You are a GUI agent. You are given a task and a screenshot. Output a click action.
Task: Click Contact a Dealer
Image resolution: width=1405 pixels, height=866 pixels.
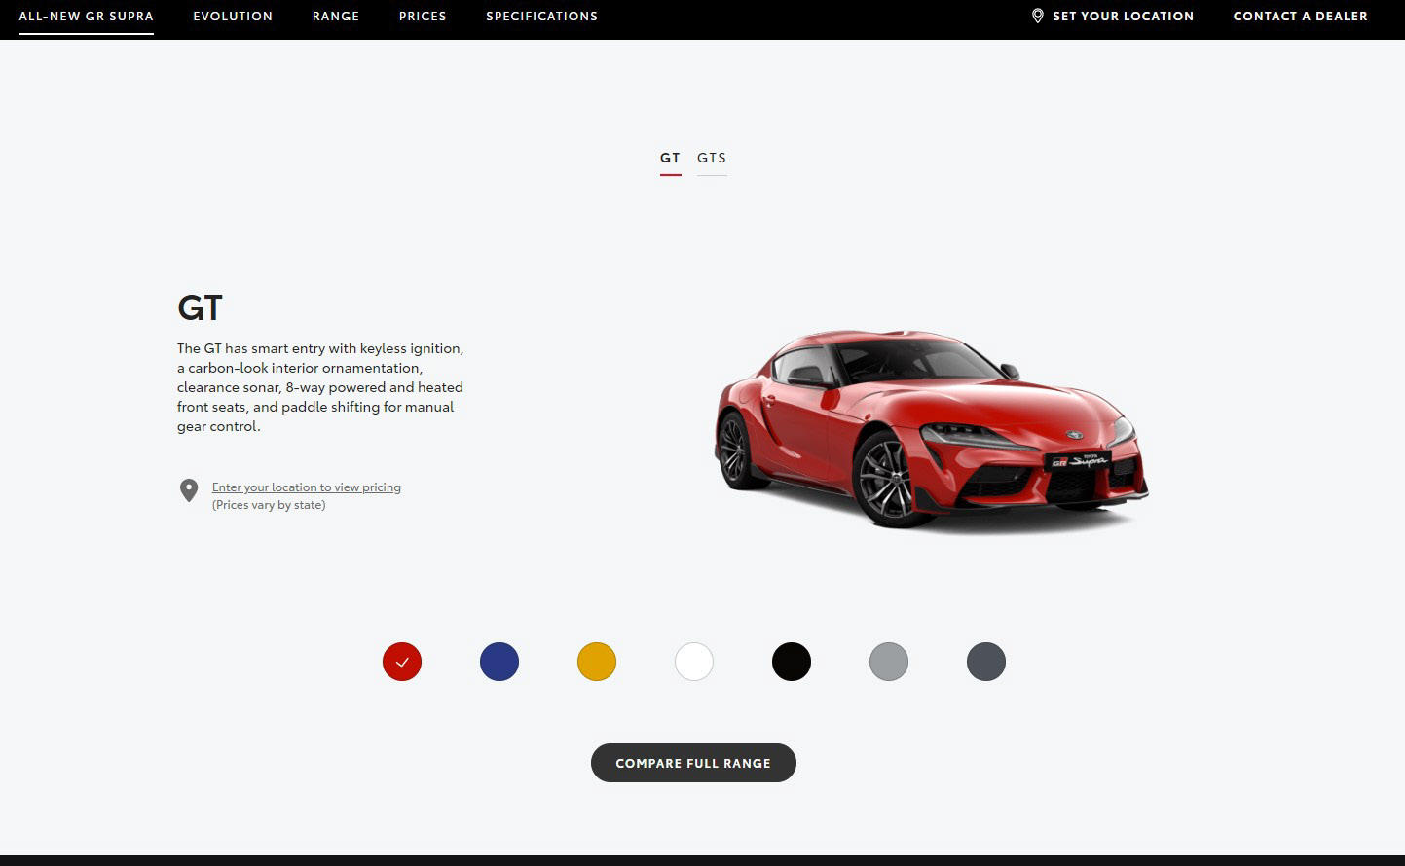click(x=1300, y=17)
